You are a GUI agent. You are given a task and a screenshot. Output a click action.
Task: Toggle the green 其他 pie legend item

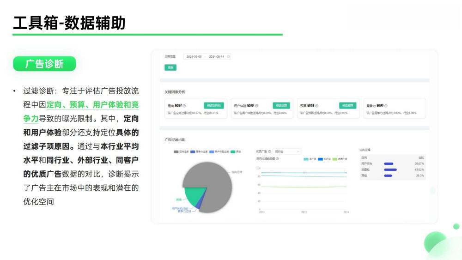pyautogui.click(x=236, y=151)
